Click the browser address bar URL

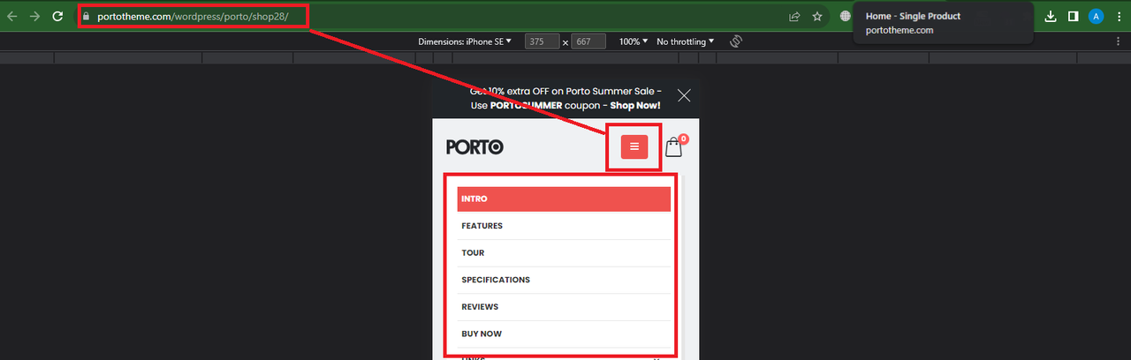193,16
